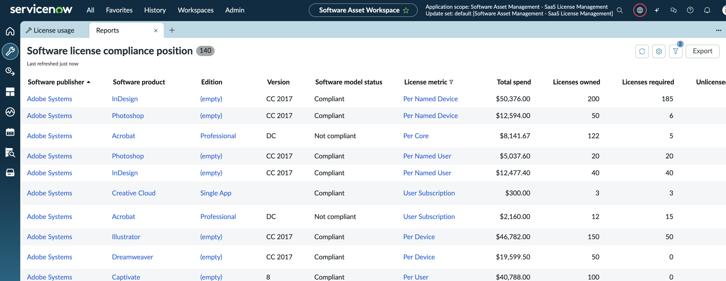
Task: Open the Single App edition link
Action: coord(216,193)
